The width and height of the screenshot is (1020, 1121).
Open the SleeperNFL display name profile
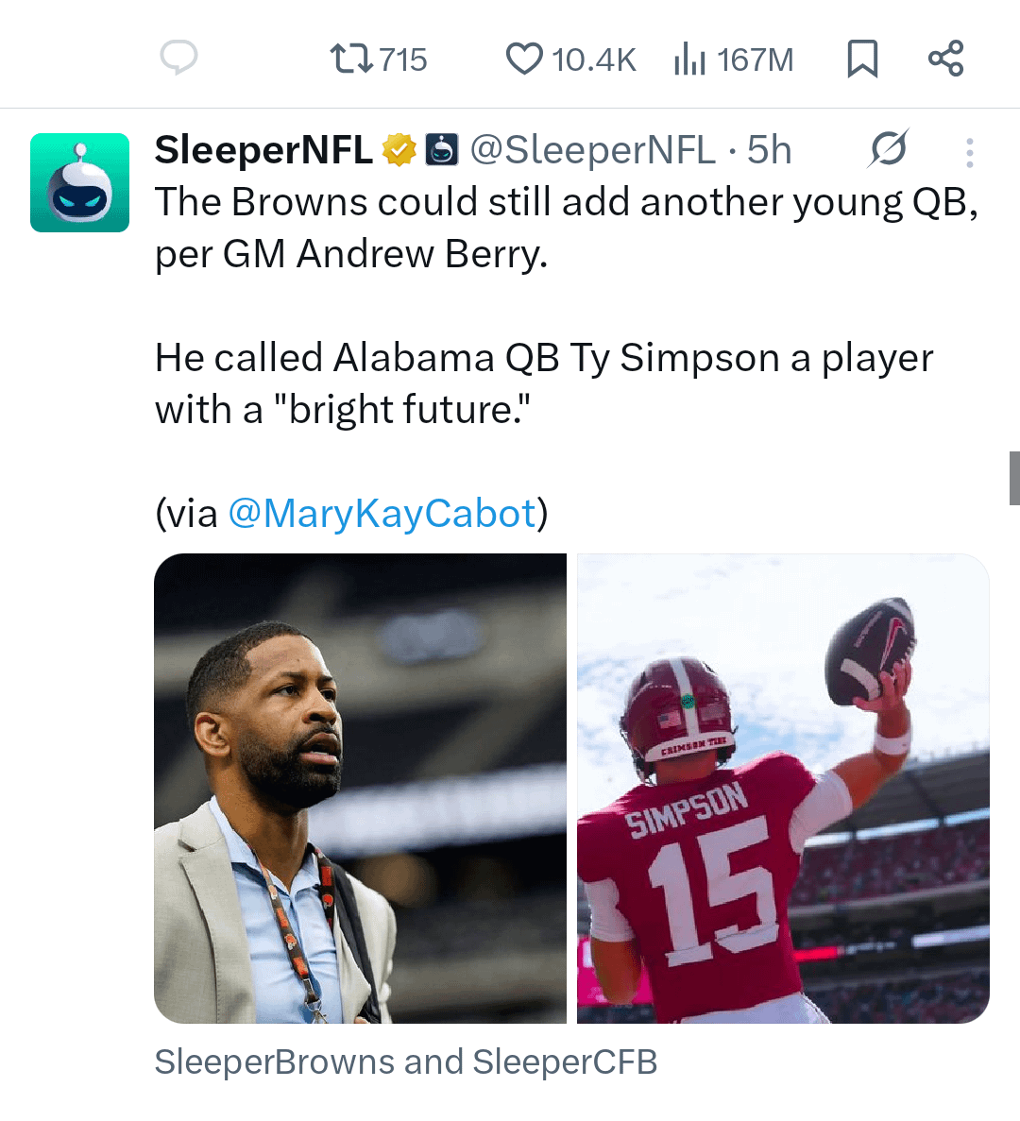(x=263, y=150)
